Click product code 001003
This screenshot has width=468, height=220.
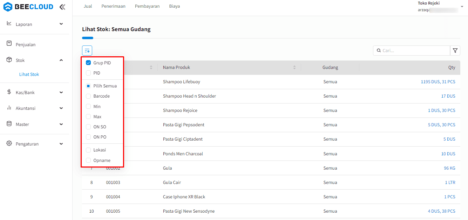pos(113,183)
